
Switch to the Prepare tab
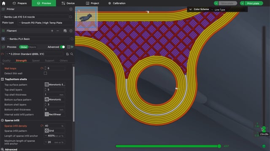pos(20,3)
